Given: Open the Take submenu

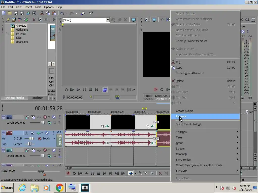Looking at the screenshot, I should 205,137.
